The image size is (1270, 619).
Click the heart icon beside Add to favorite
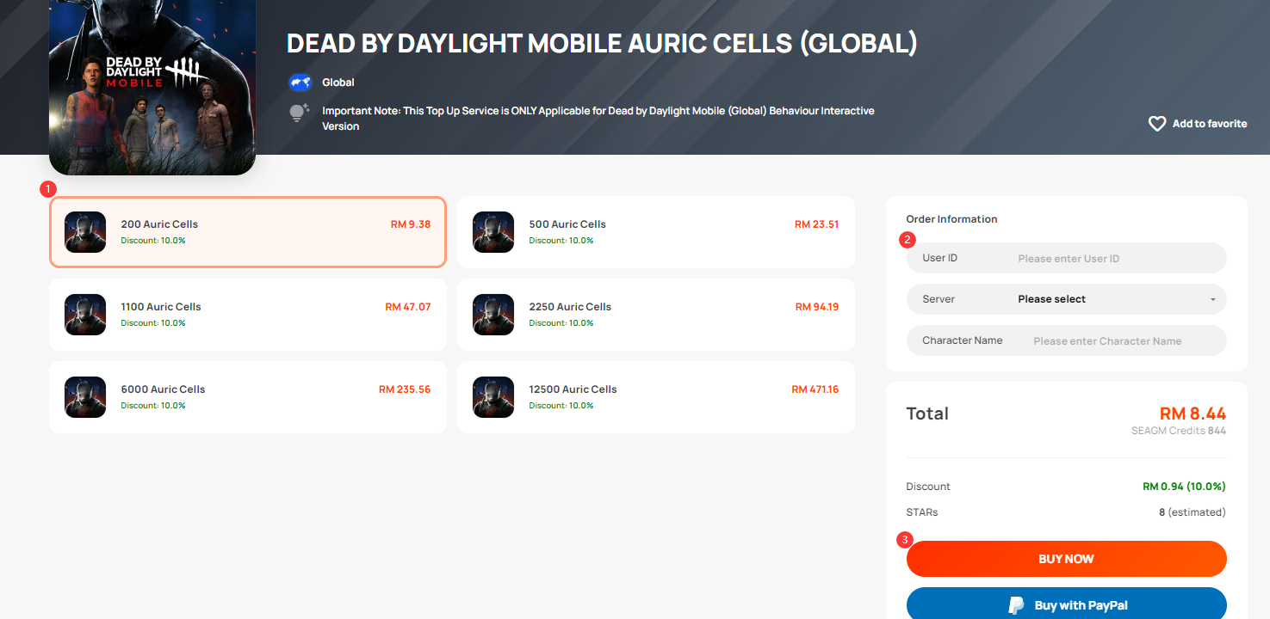coord(1157,124)
